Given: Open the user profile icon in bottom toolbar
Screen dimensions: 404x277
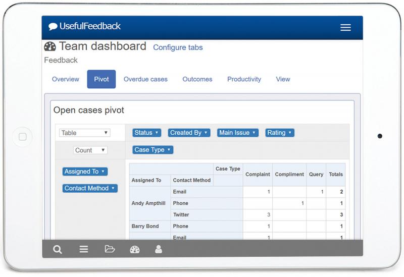Looking at the screenshot, I should [159, 249].
